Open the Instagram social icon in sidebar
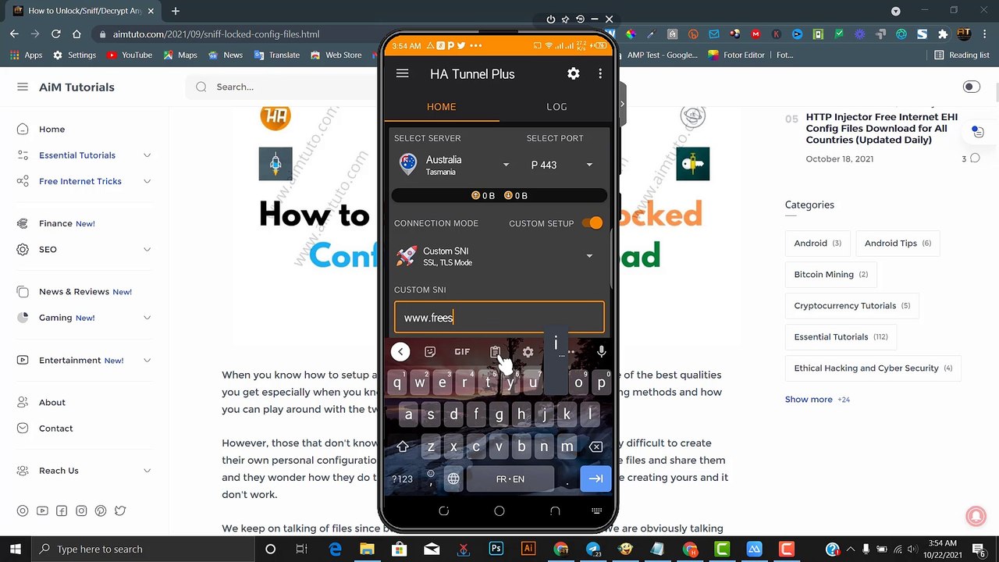This screenshot has height=562, width=999. tap(81, 511)
